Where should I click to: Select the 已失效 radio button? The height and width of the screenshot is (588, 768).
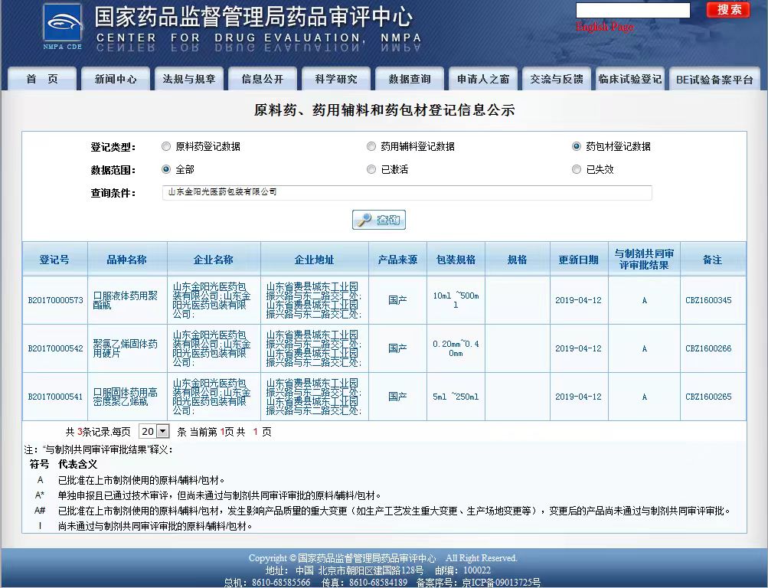click(x=577, y=169)
